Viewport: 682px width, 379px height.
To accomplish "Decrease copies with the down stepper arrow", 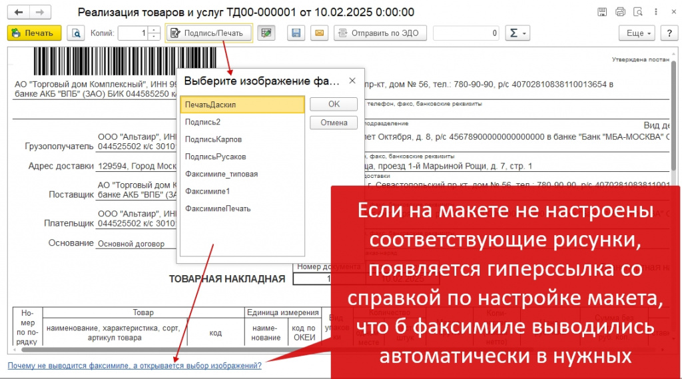I will click(155, 37).
